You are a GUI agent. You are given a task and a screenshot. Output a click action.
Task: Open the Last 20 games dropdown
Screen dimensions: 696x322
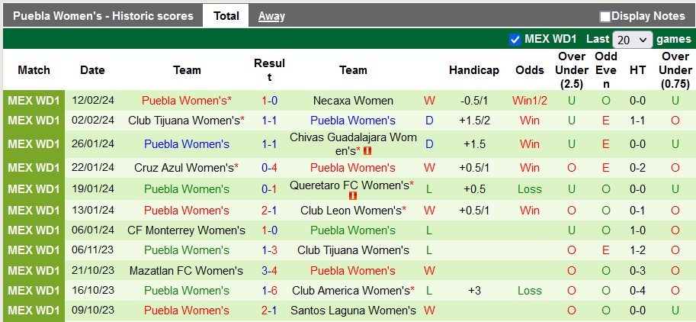pos(633,40)
